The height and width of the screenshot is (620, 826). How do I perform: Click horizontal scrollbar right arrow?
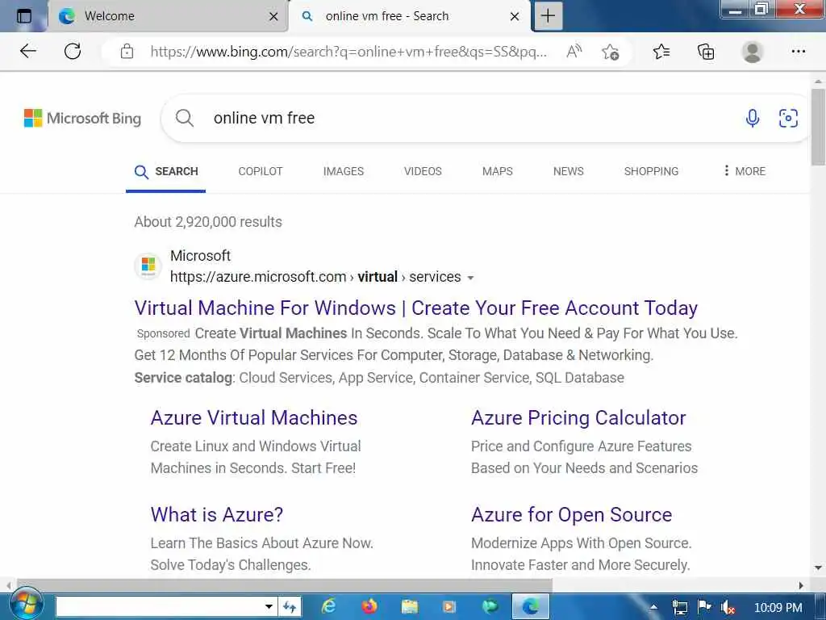[x=801, y=585]
